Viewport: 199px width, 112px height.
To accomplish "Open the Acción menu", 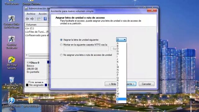I will pos(43,14).
